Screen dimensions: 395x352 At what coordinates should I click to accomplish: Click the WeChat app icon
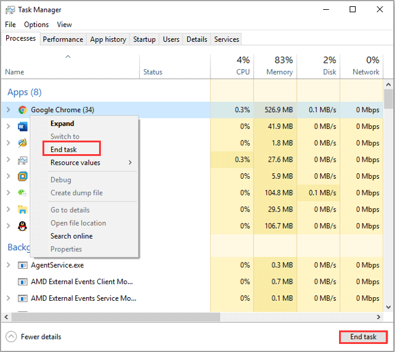click(22, 193)
